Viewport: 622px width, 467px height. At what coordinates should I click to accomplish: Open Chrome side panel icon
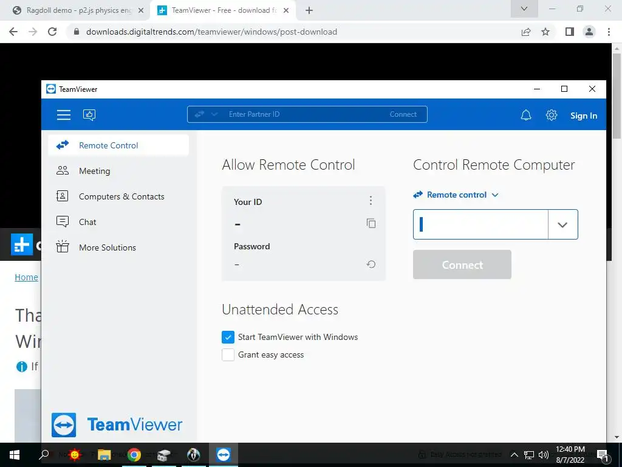tap(570, 32)
